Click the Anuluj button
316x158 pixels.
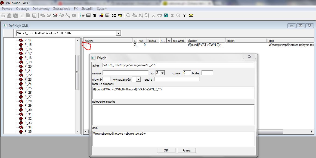point(187,150)
